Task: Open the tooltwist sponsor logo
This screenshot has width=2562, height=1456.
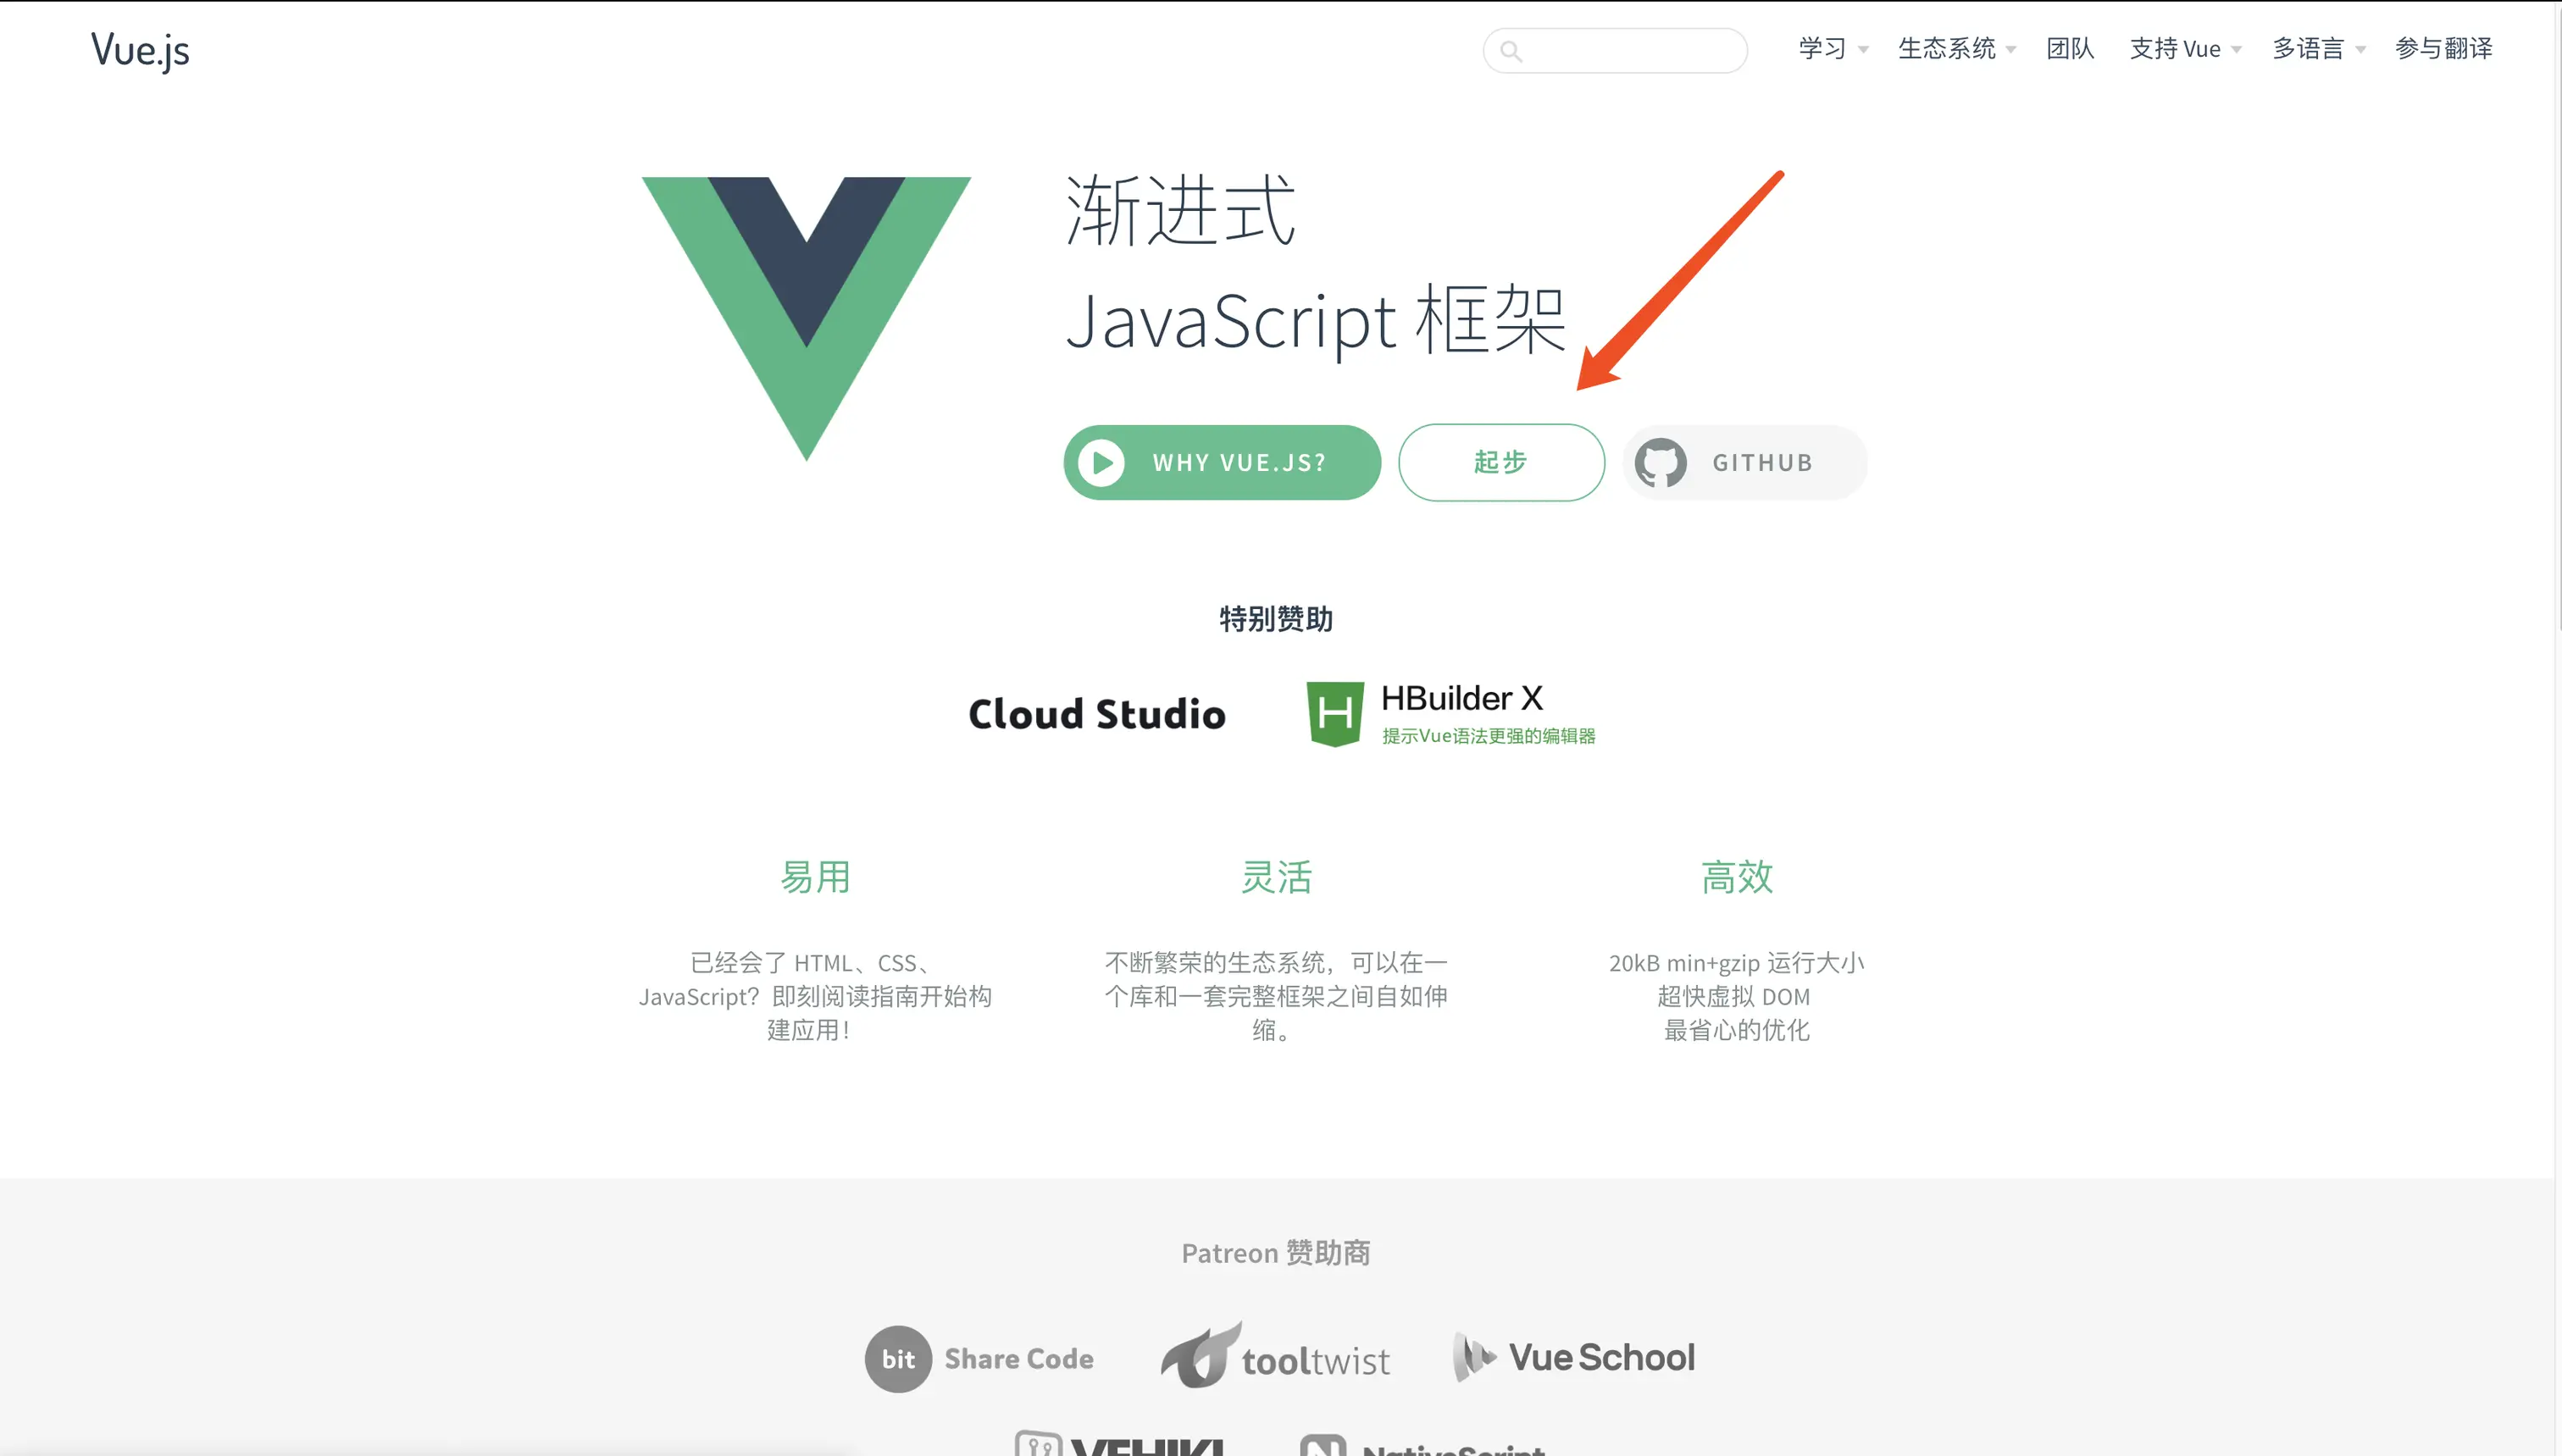Action: [1275, 1357]
